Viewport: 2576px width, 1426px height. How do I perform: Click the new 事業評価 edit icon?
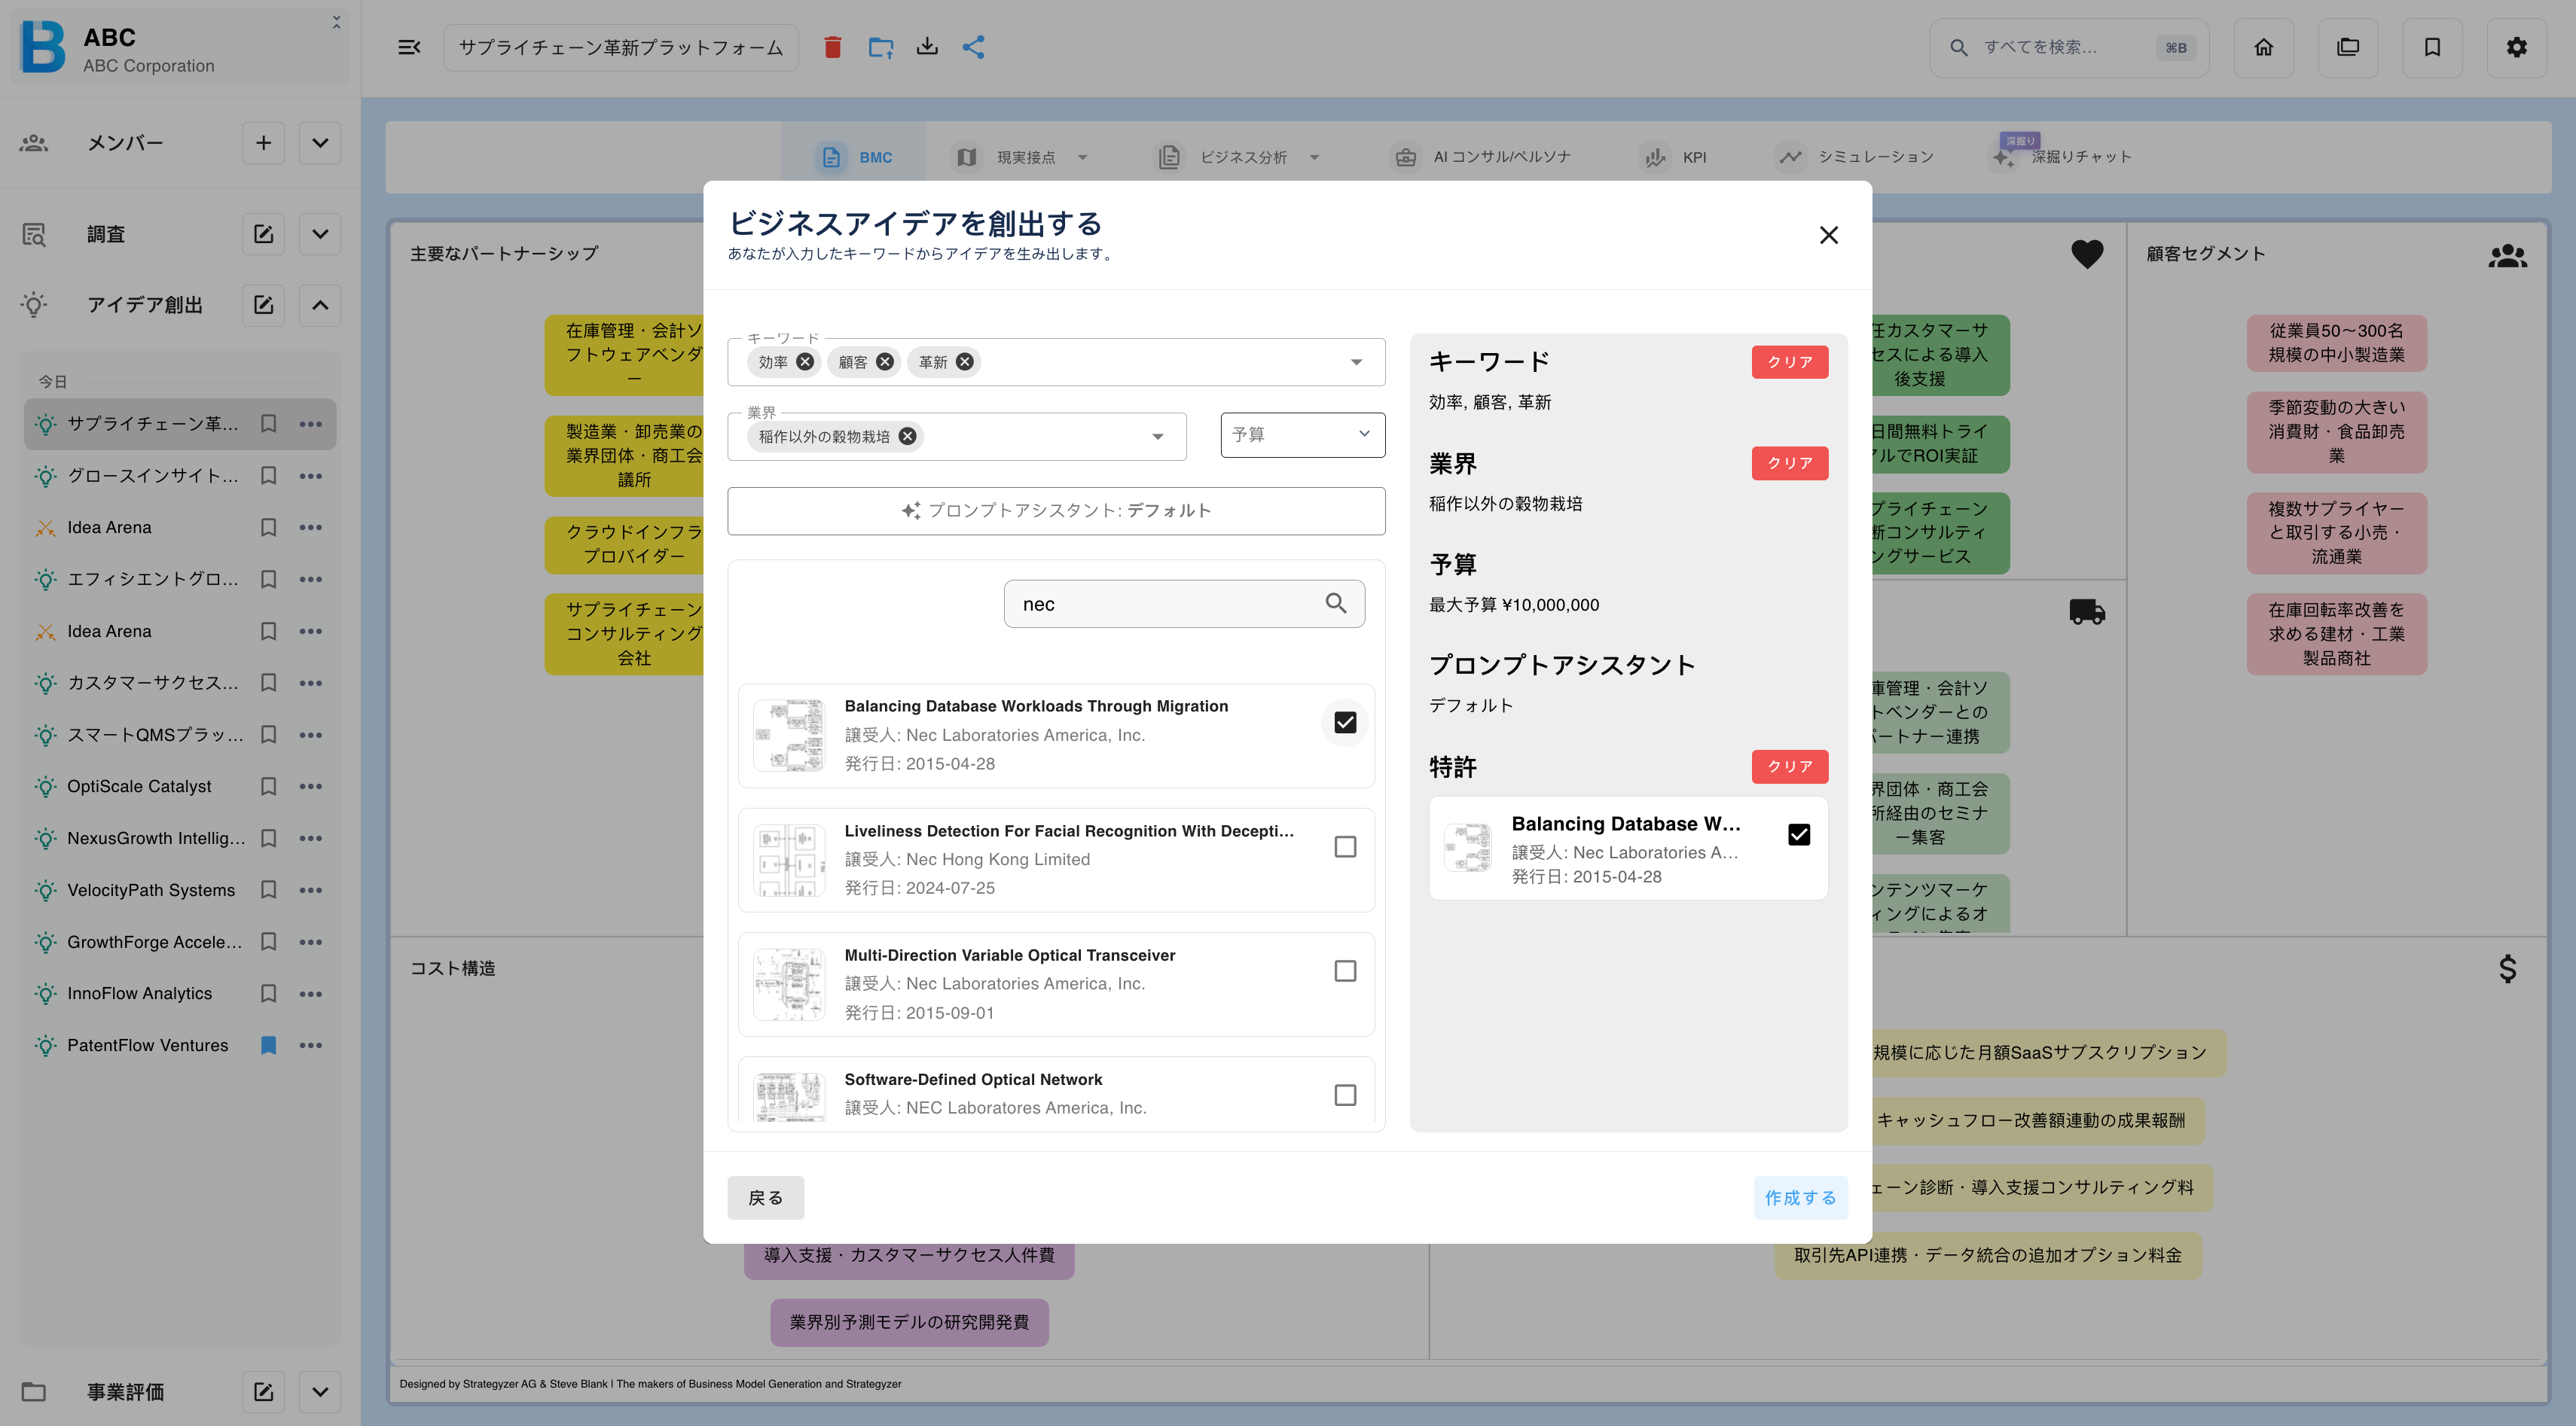pos(263,1391)
